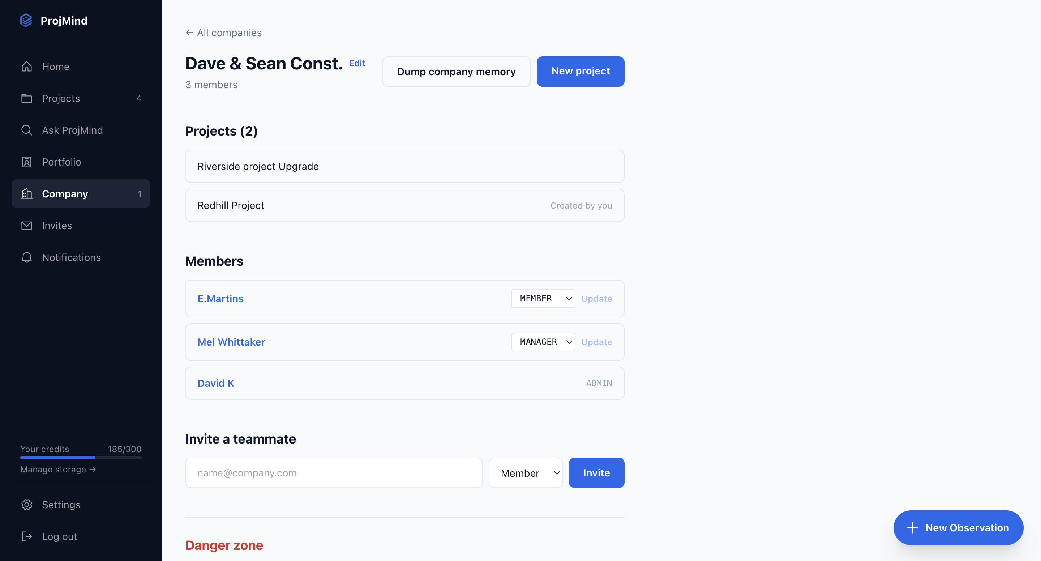This screenshot has height=561, width=1041.
Task: Click the Settings gear icon
Action: (x=27, y=505)
